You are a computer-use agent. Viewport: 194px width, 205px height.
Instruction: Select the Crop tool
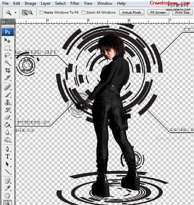click(x=7, y=70)
